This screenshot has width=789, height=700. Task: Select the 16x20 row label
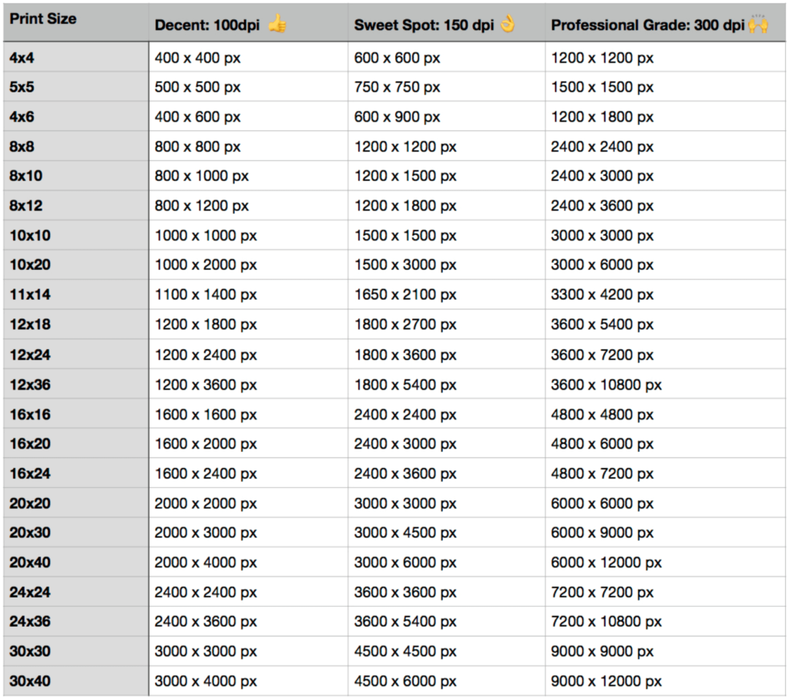pos(27,443)
